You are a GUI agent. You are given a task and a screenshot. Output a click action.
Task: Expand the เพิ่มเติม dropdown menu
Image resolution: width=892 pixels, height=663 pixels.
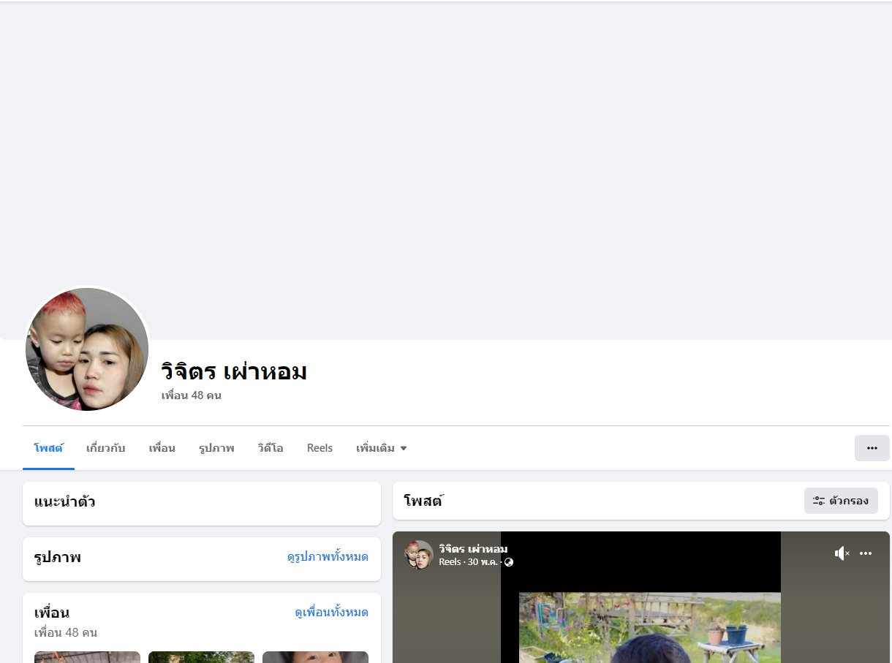coord(382,448)
